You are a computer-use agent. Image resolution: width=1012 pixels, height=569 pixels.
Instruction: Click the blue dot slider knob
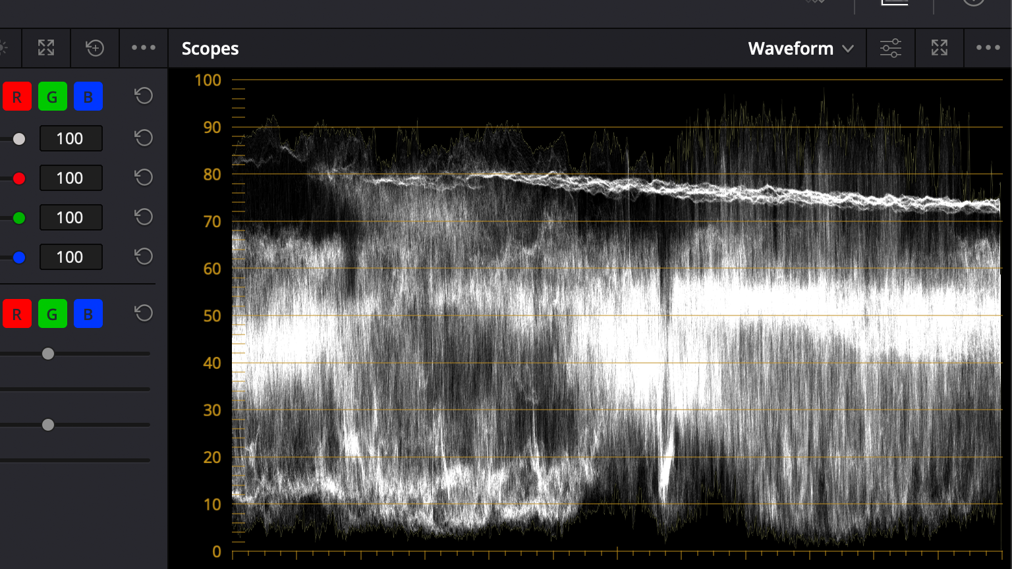pyautogui.click(x=19, y=257)
